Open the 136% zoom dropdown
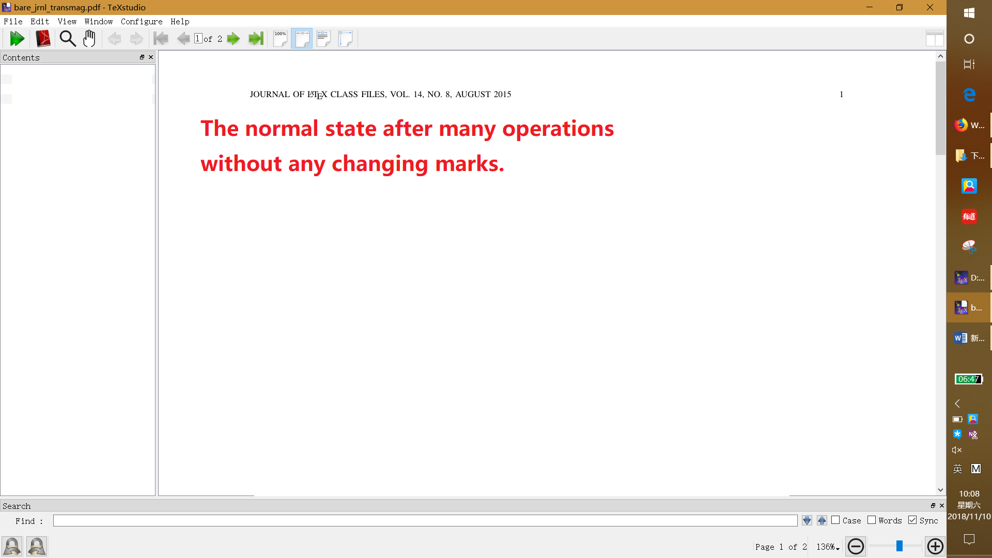Viewport: 992px width, 558px height. pyautogui.click(x=828, y=547)
